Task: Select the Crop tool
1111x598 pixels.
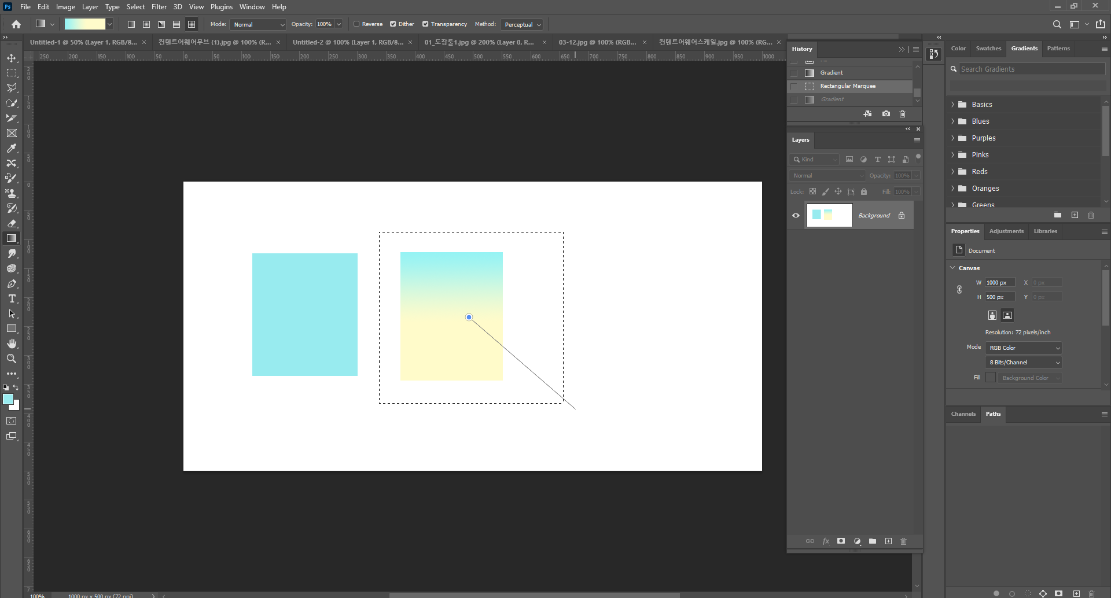Action: tap(12, 118)
